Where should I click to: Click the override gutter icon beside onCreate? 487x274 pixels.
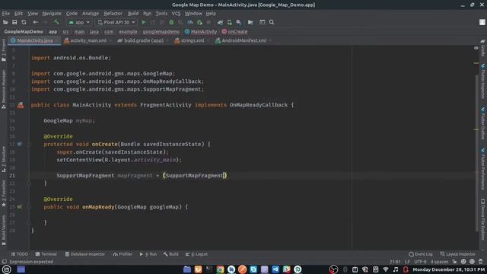[20, 144]
